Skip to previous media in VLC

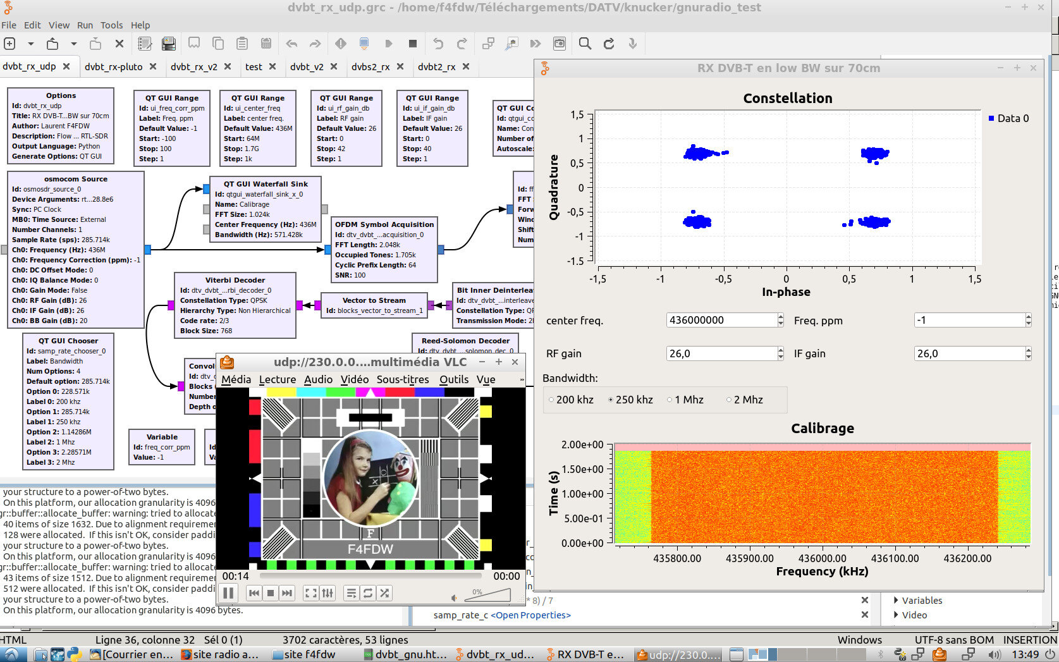254,593
